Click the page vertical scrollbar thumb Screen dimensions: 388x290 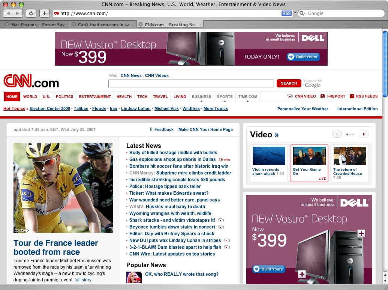click(385, 64)
